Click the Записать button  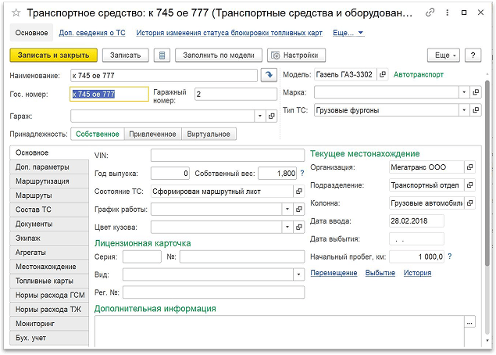(x=126, y=55)
